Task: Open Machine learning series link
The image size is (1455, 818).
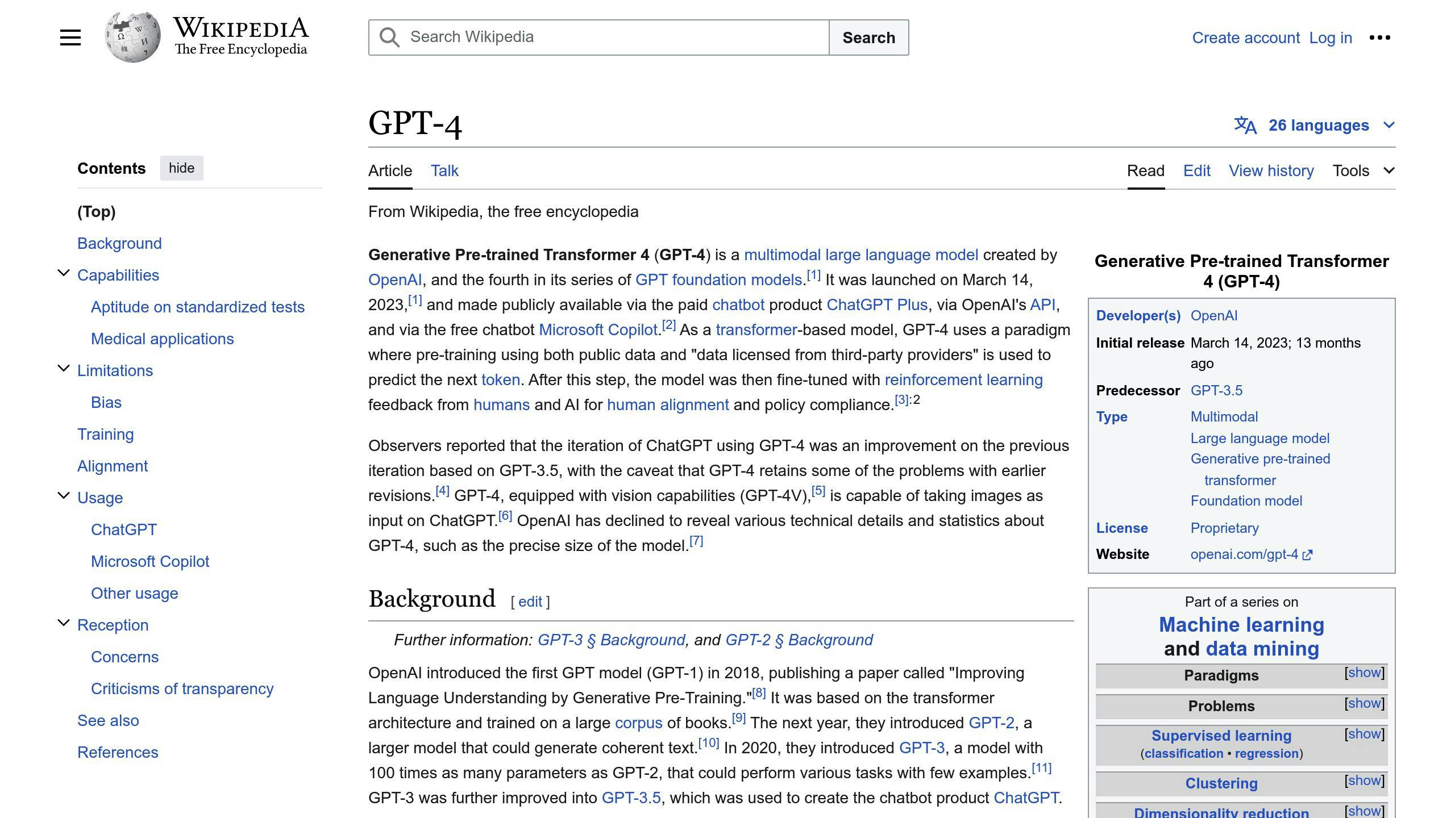Action: (x=1241, y=624)
